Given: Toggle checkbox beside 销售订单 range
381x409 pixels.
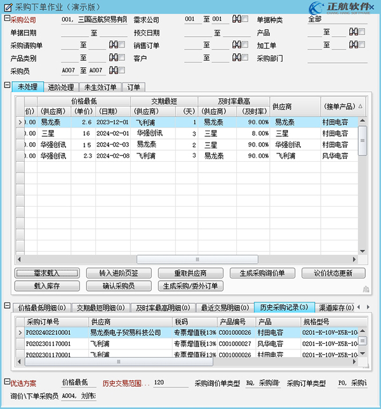Looking at the screenshot, I should tap(245, 44).
